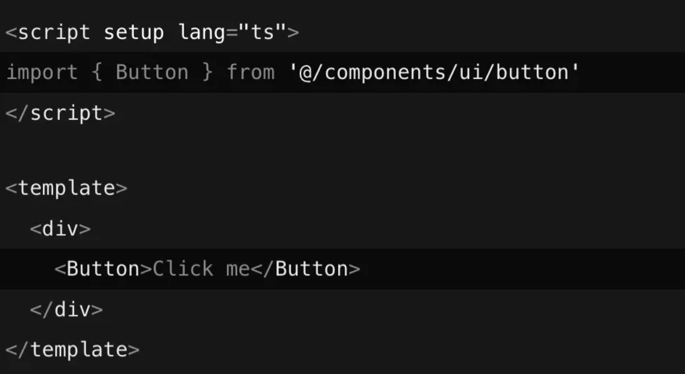This screenshot has width=685, height=374.
Task: Click the "from" keyword
Action: point(250,72)
